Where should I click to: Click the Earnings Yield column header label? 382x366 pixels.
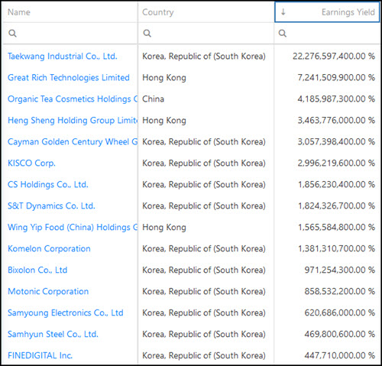pos(348,12)
